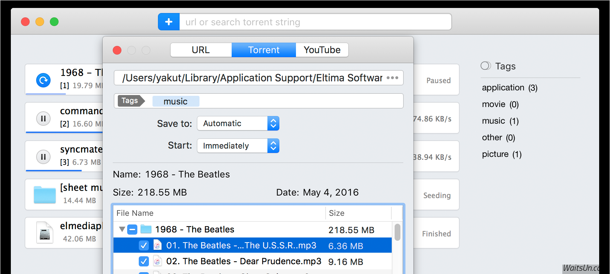Uncheck the 02. Dear Prudence mp3 checkbox
The height and width of the screenshot is (274, 610).
tap(144, 261)
